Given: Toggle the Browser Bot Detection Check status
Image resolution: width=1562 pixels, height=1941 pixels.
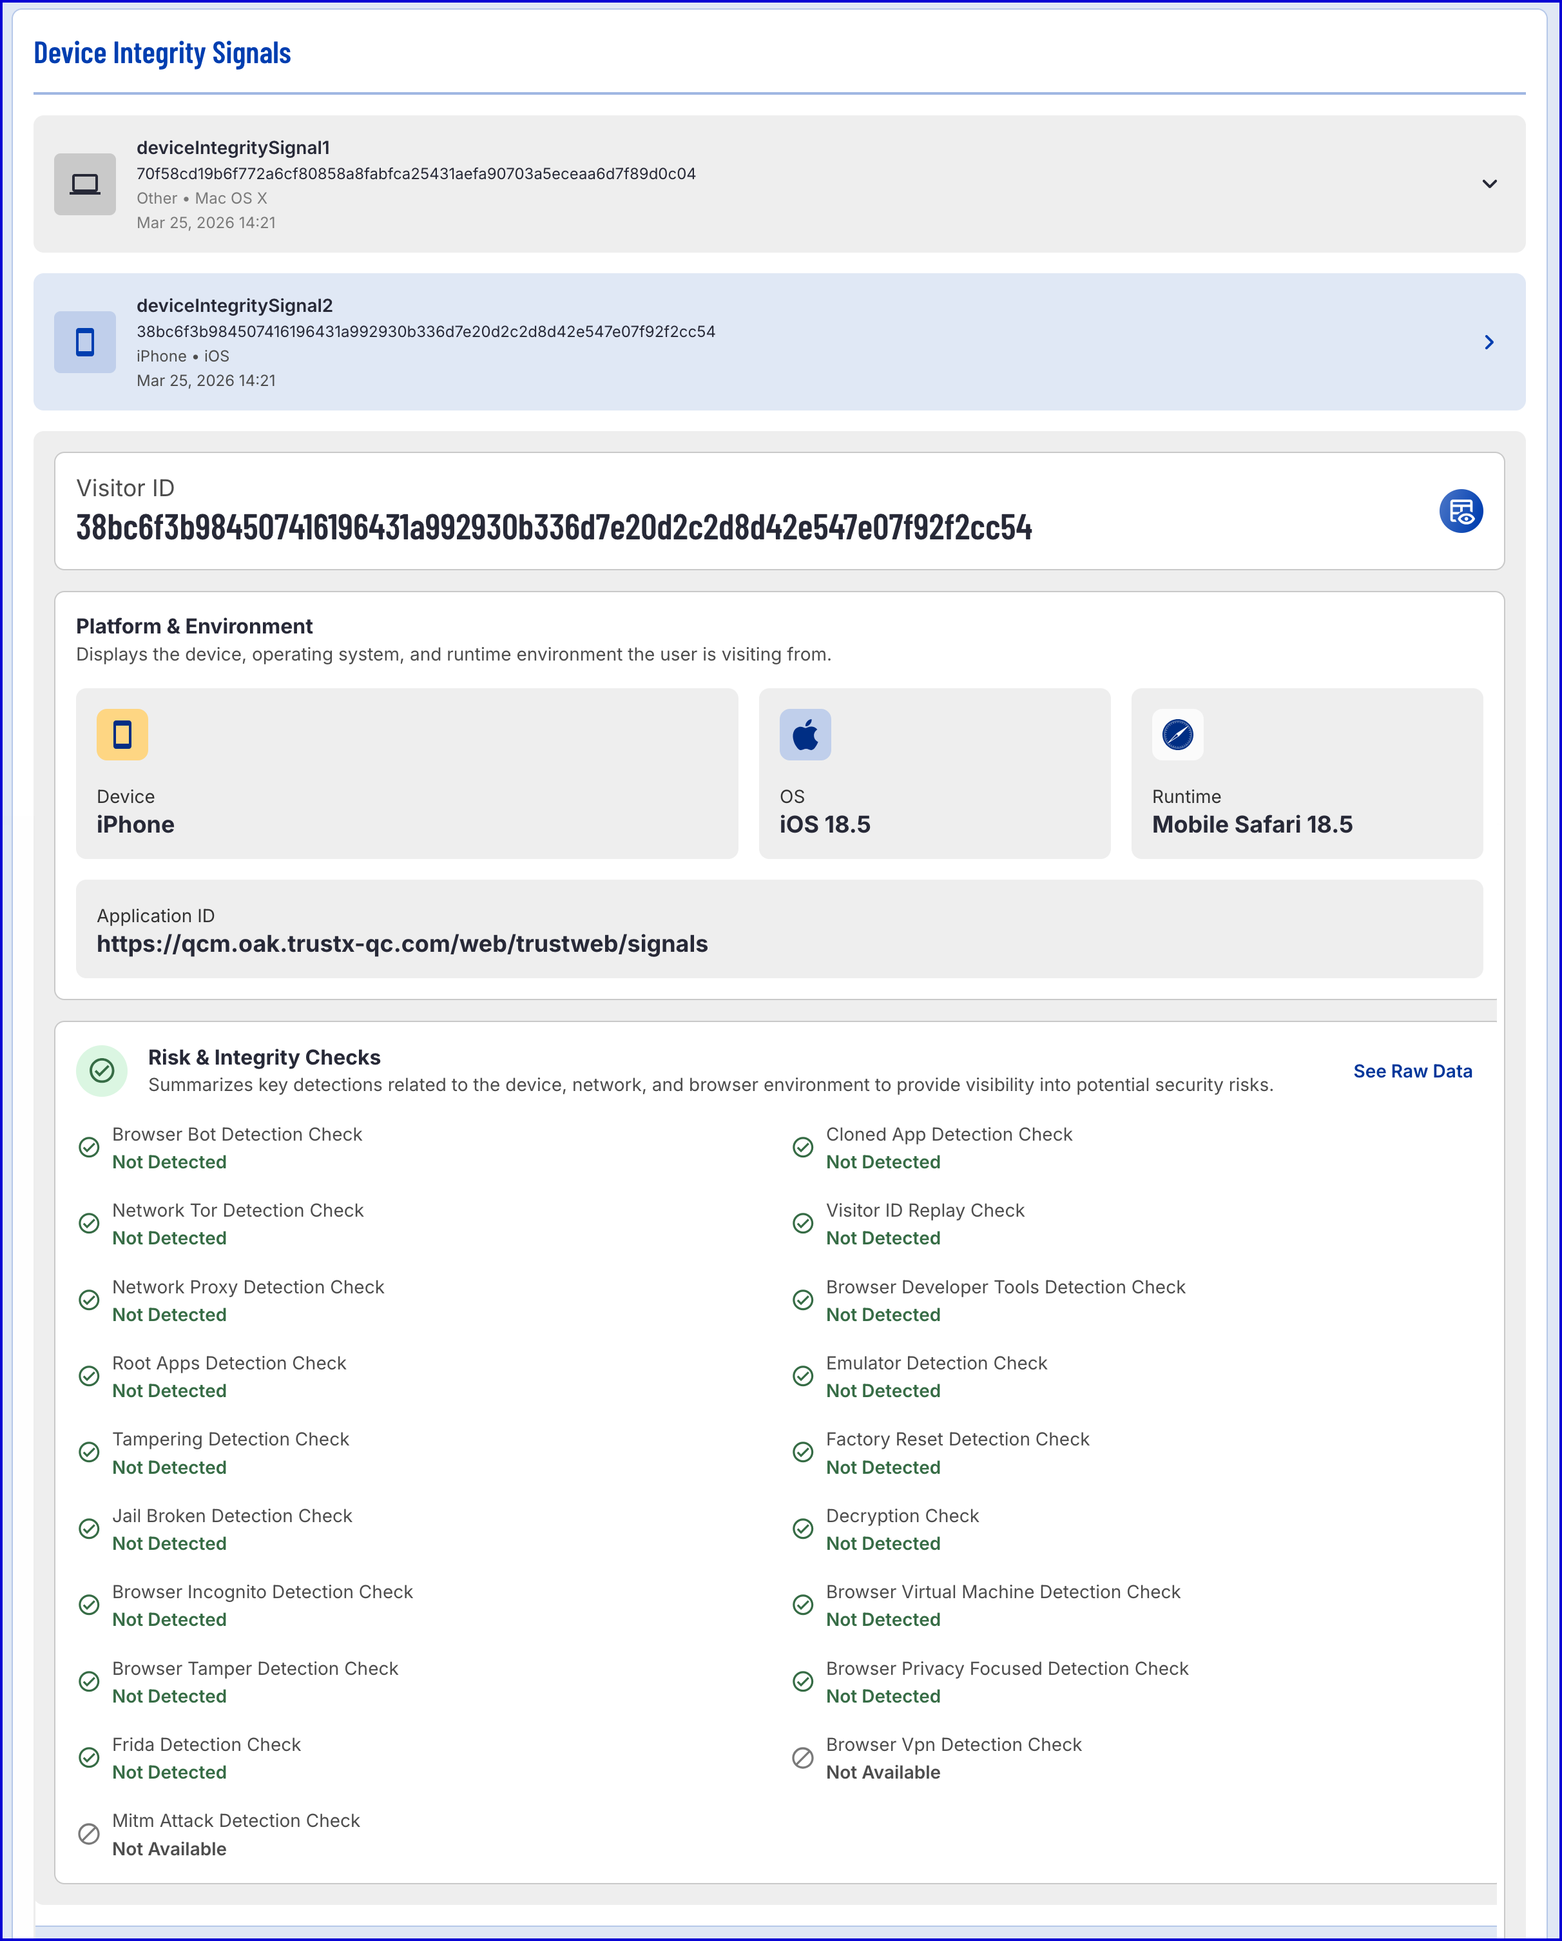Looking at the screenshot, I should coord(89,1147).
